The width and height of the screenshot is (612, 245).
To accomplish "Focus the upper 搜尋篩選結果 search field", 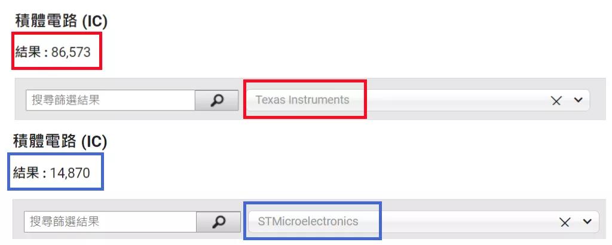I will click(111, 100).
